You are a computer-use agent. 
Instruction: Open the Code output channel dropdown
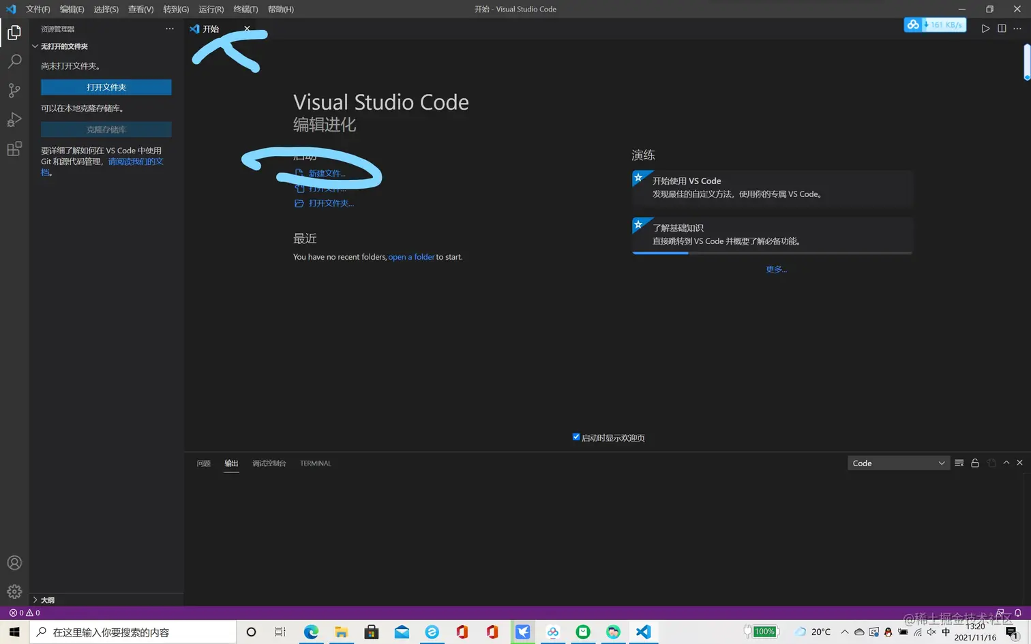[x=899, y=463]
